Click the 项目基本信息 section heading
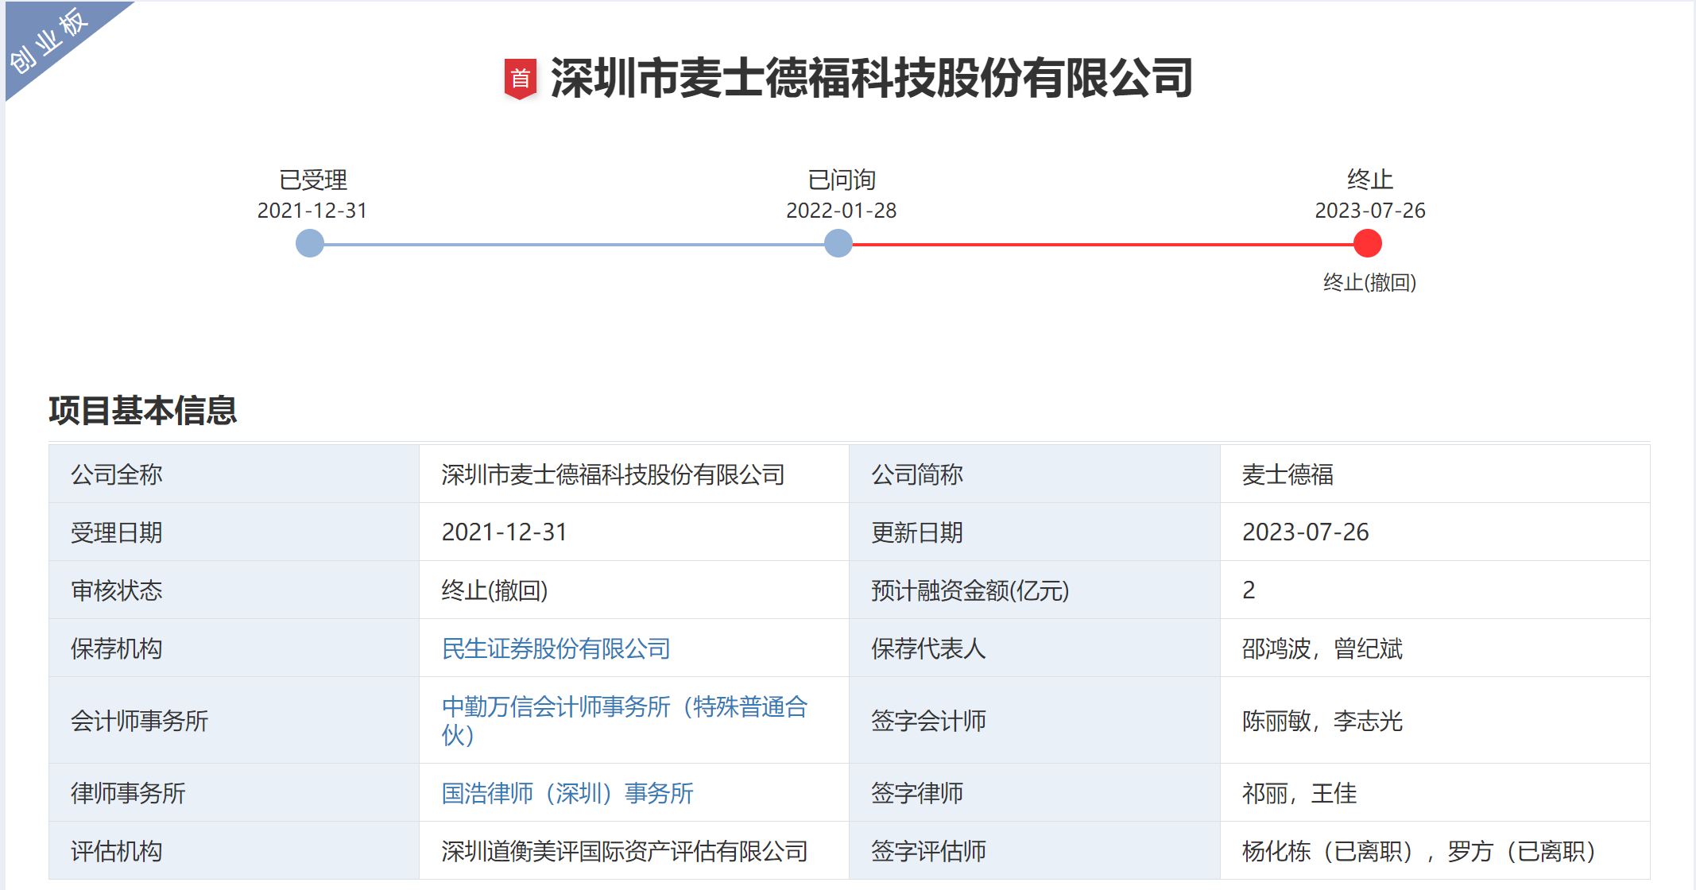 point(143,410)
